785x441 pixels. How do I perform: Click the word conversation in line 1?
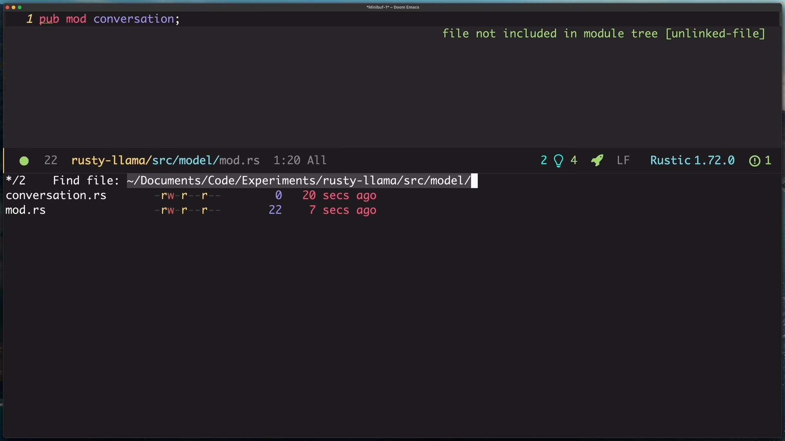point(134,19)
